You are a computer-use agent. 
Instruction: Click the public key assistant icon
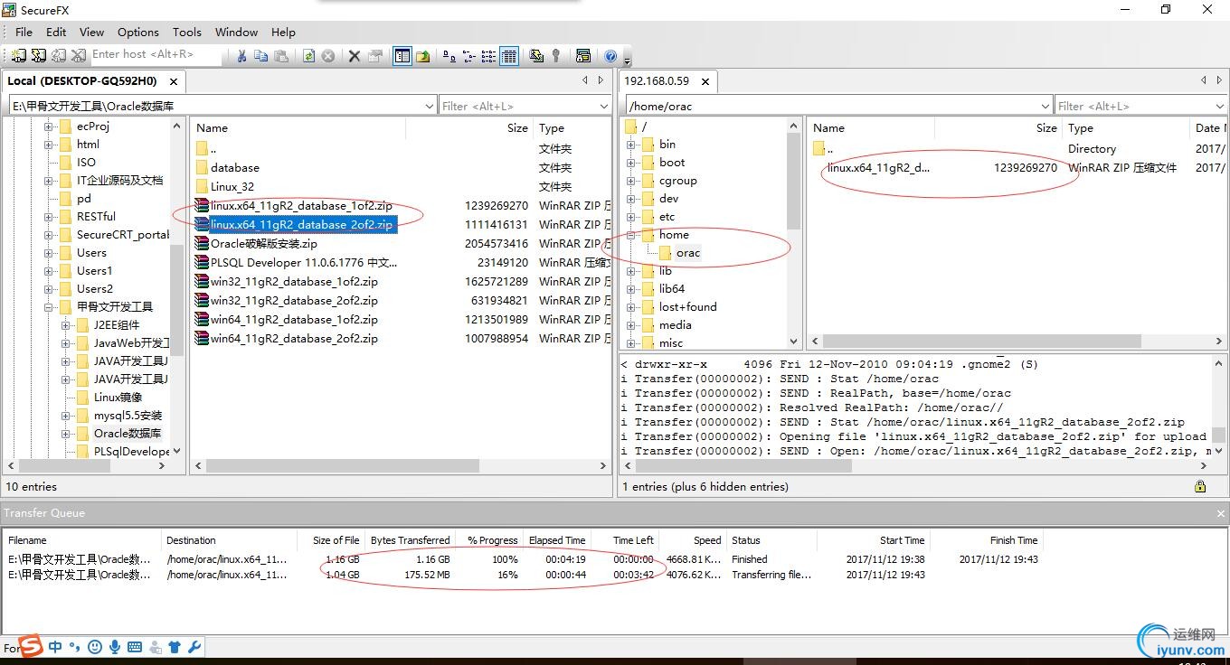(x=555, y=56)
